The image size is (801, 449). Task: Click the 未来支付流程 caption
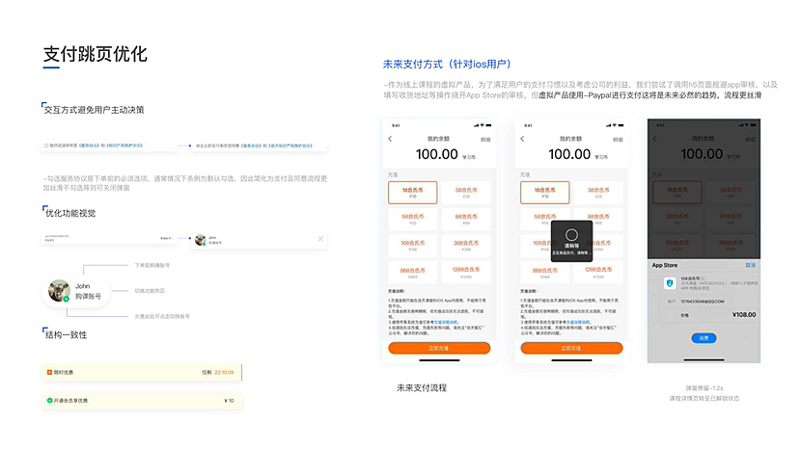pyautogui.click(x=422, y=387)
